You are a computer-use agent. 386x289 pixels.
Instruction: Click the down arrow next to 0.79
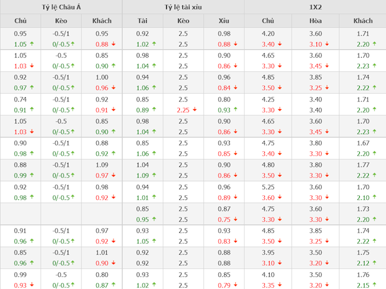coord(236,285)
